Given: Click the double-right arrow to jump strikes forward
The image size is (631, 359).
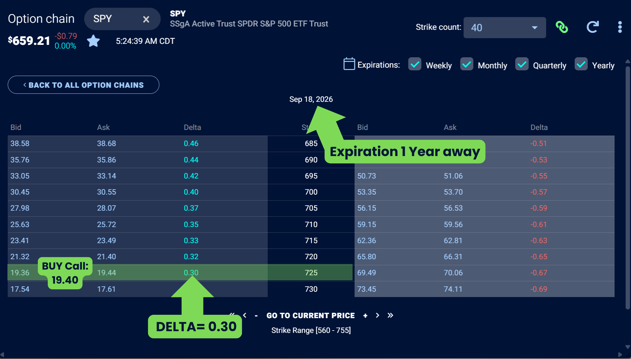Looking at the screenshot, I should tap(390, 315).
